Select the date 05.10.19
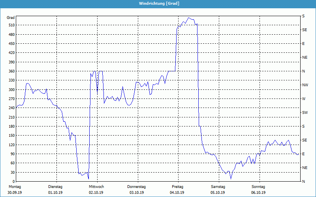Screen dimensions: 316x197 pyautogui.click(x=218, y=193)
